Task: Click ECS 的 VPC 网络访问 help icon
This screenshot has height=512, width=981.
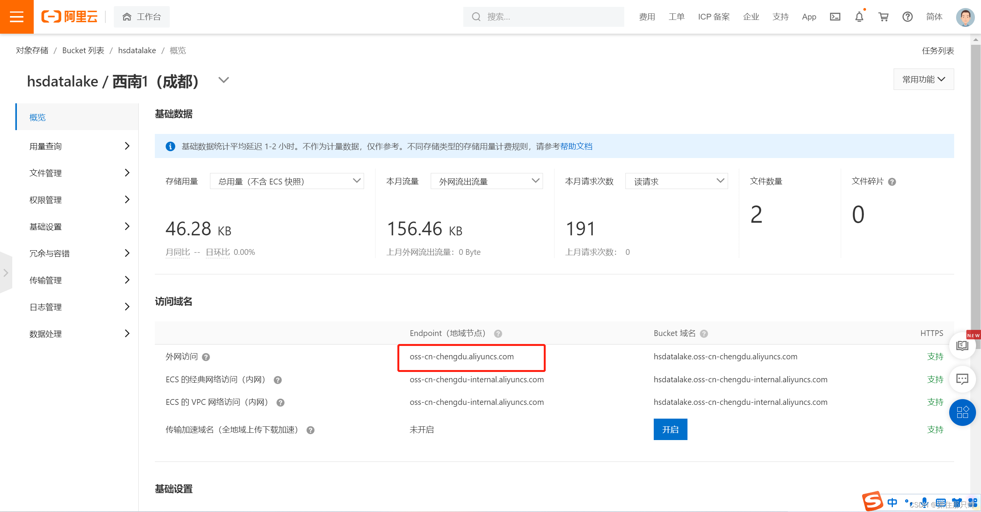Action: (x=280, y=403)
